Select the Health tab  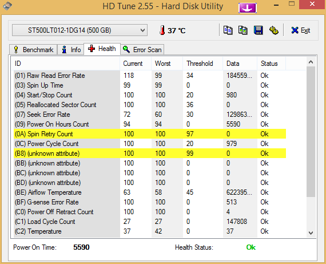[x=102, y=49]
